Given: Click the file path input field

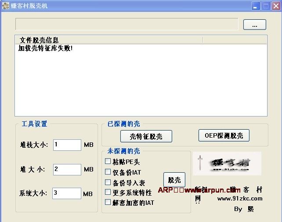Looking at the screenshot, I should tap(127, 24).
